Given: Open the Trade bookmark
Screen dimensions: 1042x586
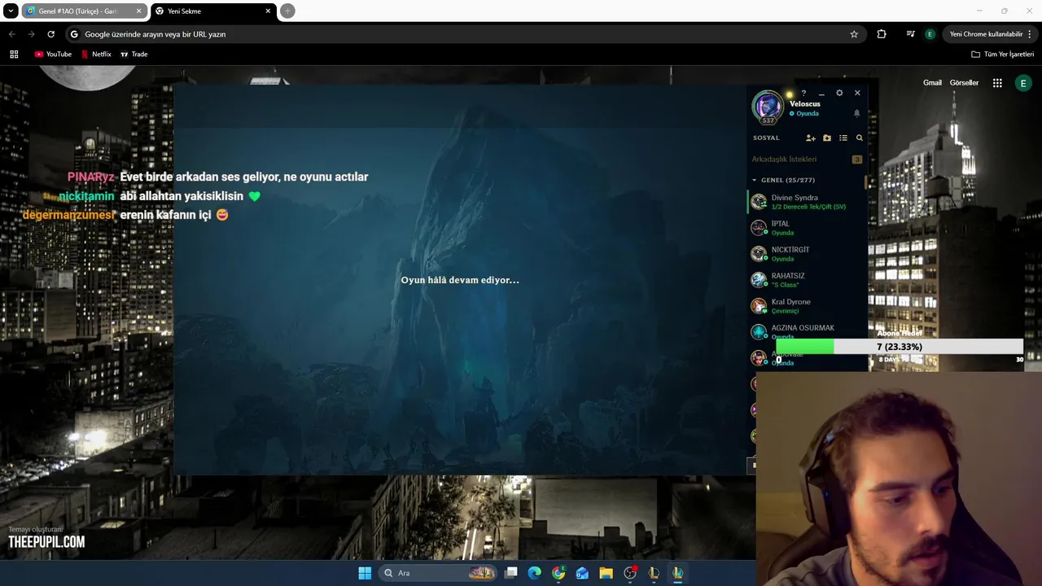Looking at the screenshot, I should coord(134,55).
